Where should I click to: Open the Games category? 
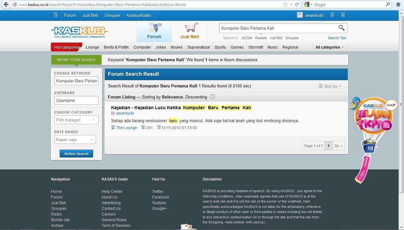237,47
